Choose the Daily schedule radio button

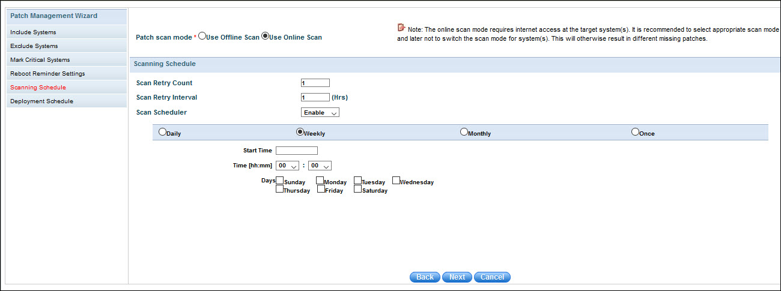point(162,132)
